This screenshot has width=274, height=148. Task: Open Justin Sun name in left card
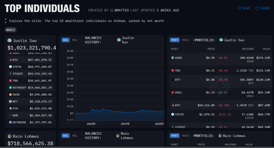click(25, 41)
